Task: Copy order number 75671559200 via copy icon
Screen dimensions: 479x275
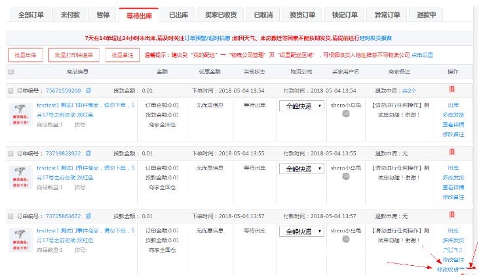Action: pyautogui.click(x=88, y=90)
